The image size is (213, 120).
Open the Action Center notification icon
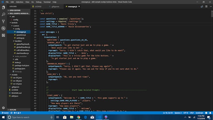[209, 117]
